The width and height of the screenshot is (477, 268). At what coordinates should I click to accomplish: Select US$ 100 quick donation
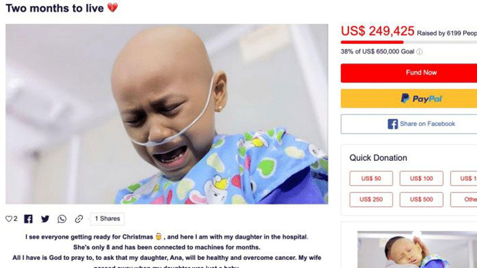pos(421,178)
